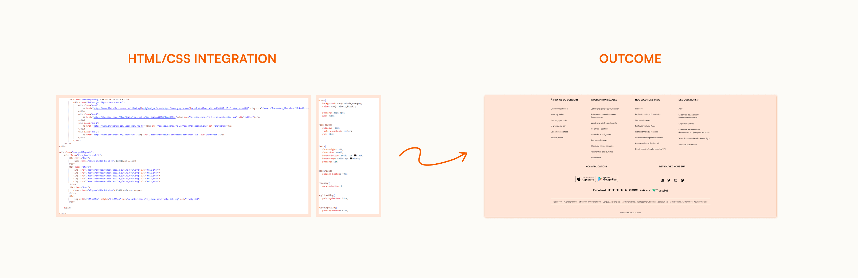Click 'justify-content: center;' CSS line
This screenshot has width=858, height=278.
tap(337, 131)
